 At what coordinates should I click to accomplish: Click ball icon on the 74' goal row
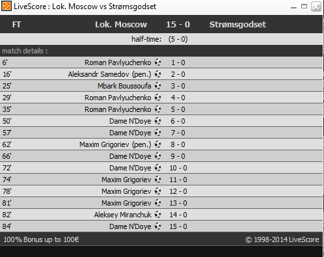[157, 180]
